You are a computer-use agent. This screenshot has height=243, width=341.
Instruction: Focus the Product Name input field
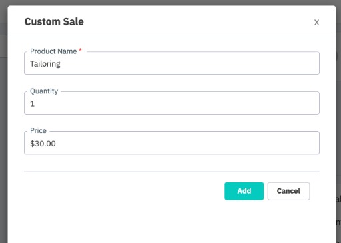tap(172, 63)
